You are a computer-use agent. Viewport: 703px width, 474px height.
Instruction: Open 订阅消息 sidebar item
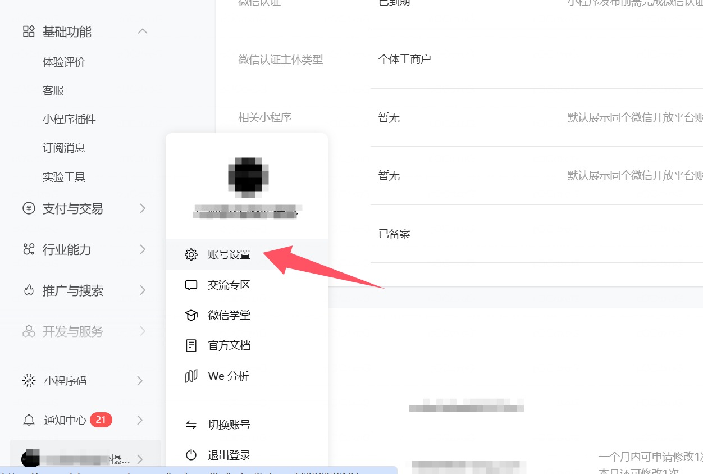tap(64, 148)
